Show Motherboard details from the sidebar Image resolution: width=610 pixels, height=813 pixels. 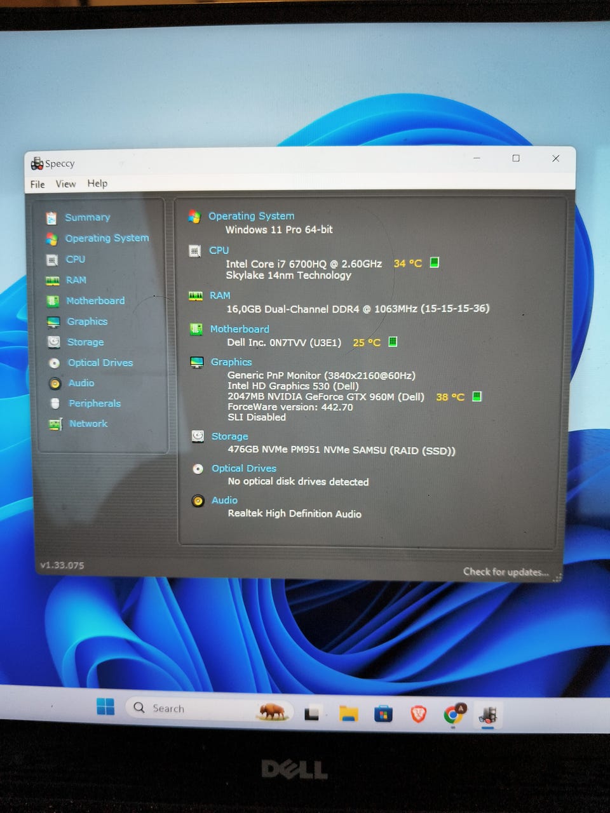[96, 300]
